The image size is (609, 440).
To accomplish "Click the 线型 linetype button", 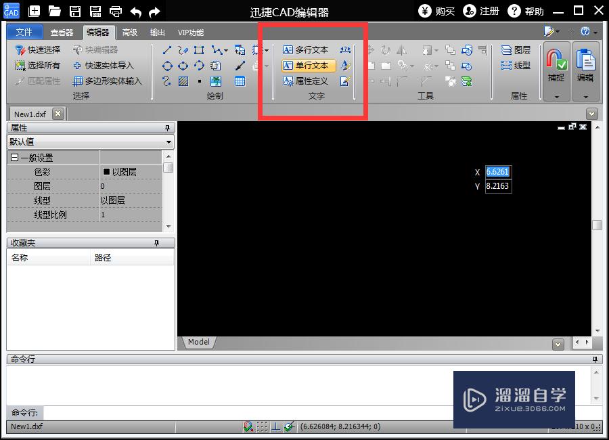I will 516,65.
